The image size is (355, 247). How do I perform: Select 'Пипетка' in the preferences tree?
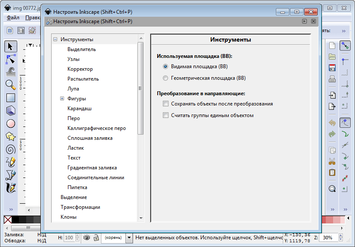pyautogui.click(x=77, y=187)
